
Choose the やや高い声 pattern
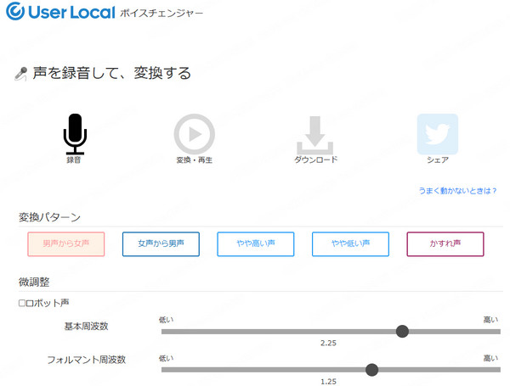coord(256,243)
